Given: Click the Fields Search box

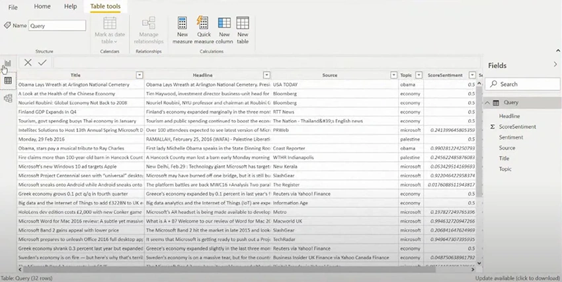Looking at the screenshot, I should pos(522,84).
